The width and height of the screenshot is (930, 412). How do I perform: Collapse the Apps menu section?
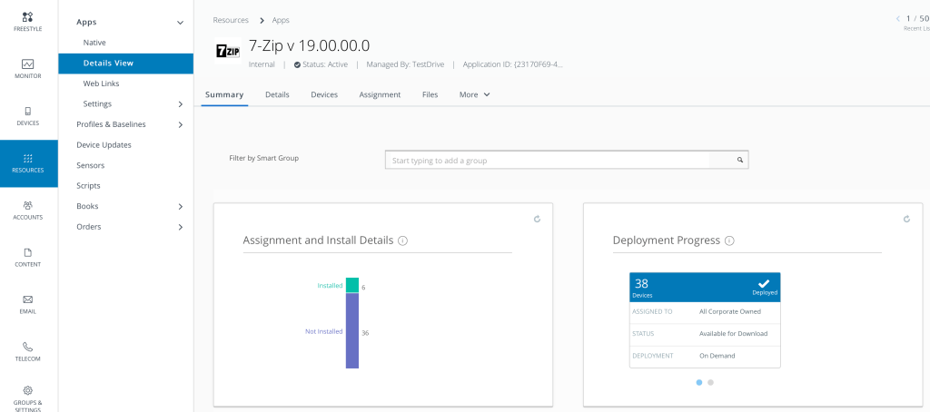pos(180,22)
